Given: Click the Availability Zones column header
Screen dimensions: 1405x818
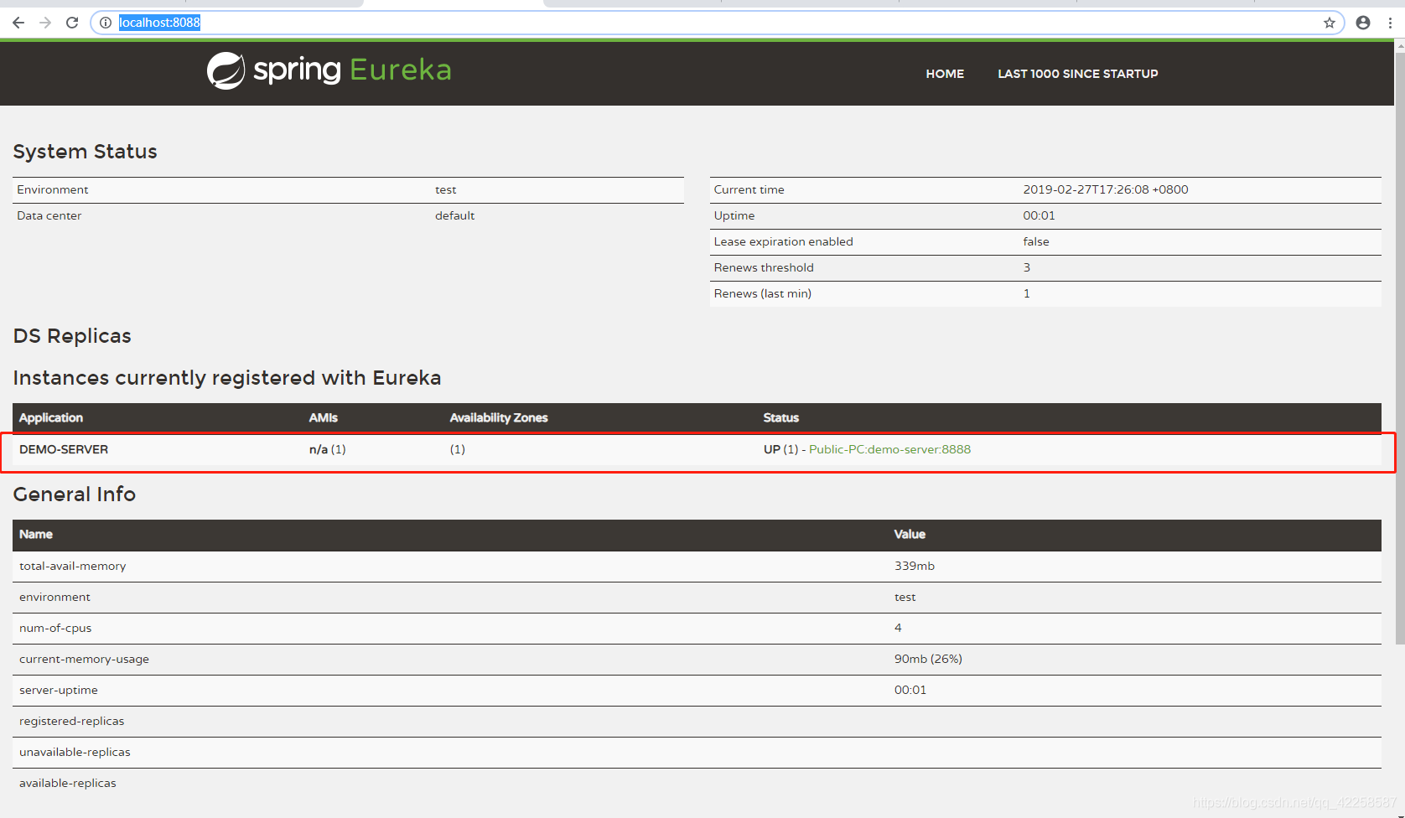Looking at the screenshot, I should [x=499, y=417].
